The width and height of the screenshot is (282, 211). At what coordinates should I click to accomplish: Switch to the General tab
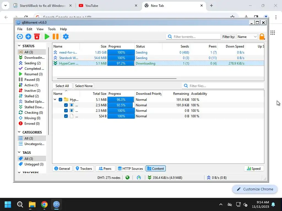pos(62,168)
